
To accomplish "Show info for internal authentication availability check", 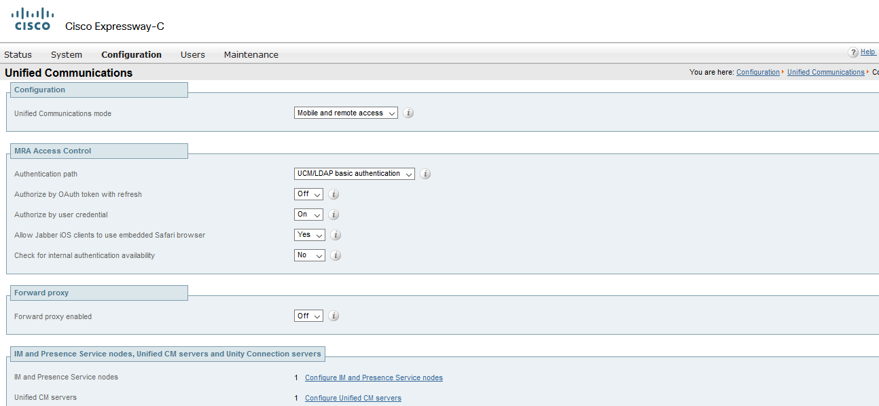I will [336, 255].
